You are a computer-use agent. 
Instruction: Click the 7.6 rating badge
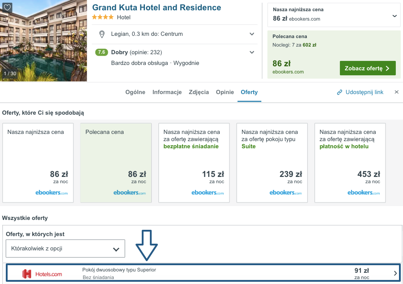point(102,52)
